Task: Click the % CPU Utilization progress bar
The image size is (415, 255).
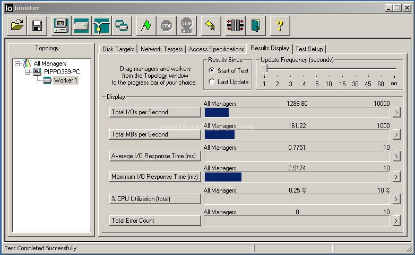Action: point(297,199)
